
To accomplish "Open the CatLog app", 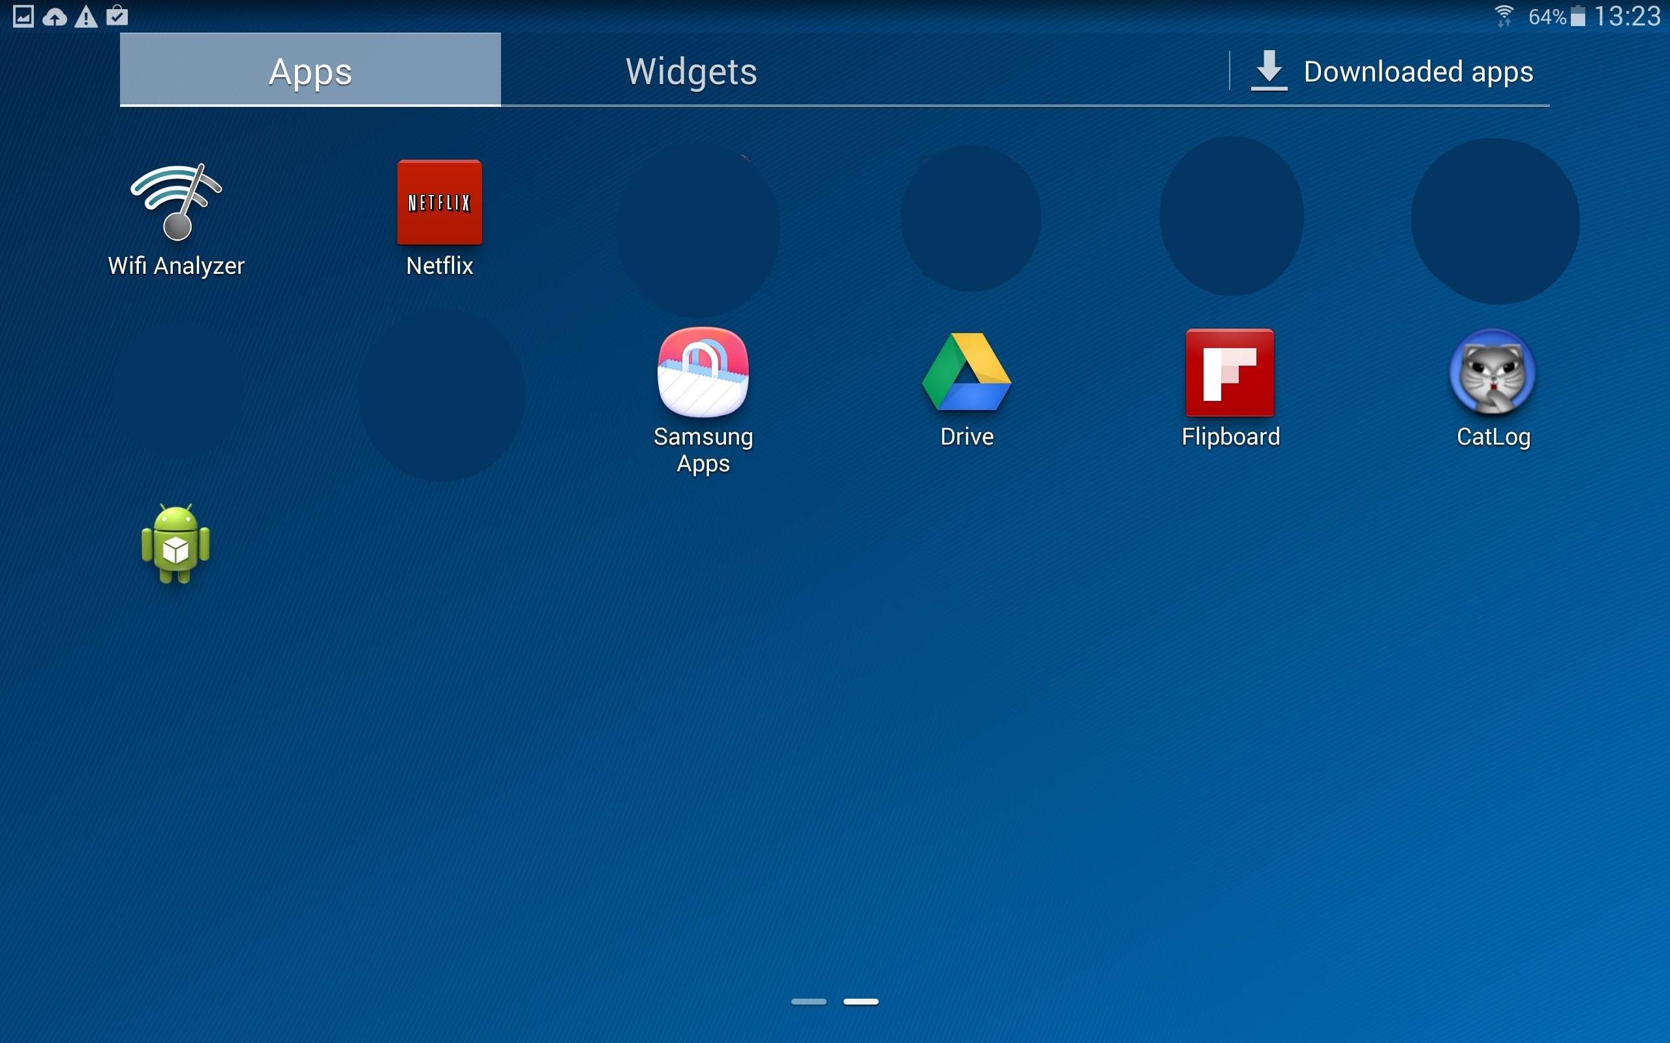I will (1493, 372).
